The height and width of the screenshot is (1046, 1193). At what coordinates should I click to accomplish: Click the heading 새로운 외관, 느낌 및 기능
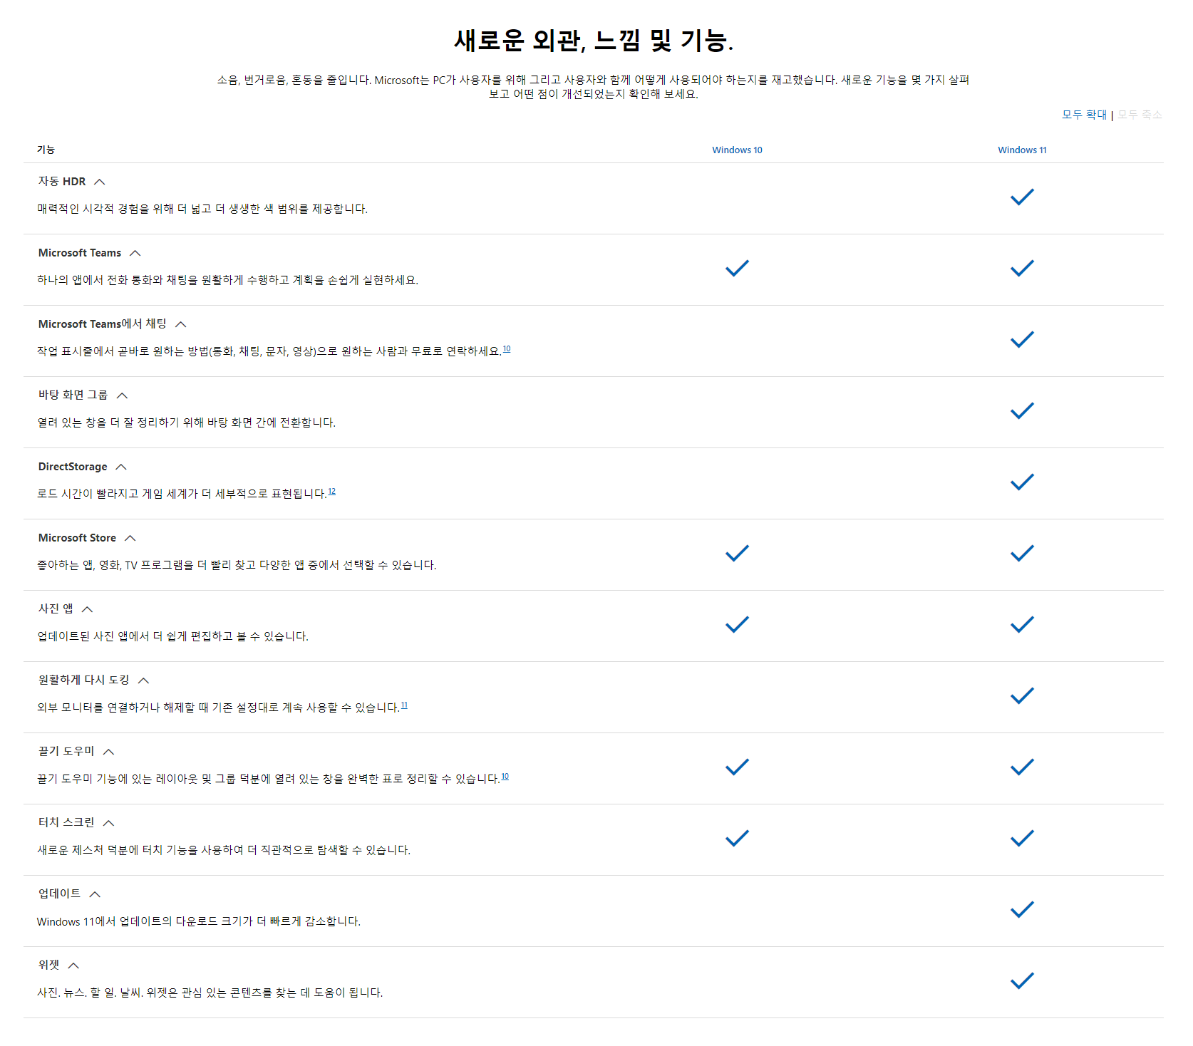tap(594, 40)
